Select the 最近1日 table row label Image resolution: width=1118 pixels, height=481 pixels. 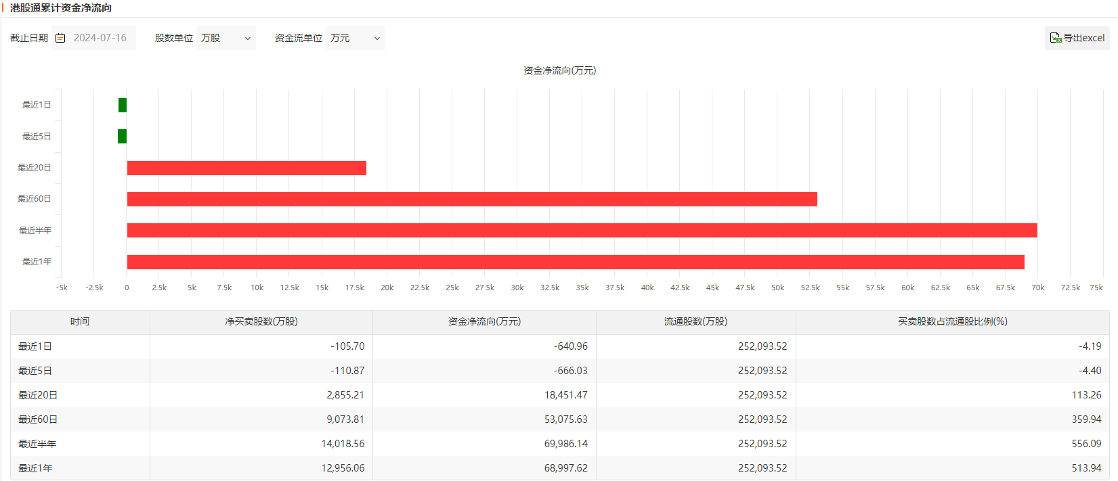[x=35, y=346]
